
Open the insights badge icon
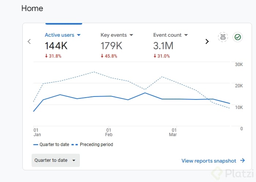pyautogui.click(x=223, y=37)
